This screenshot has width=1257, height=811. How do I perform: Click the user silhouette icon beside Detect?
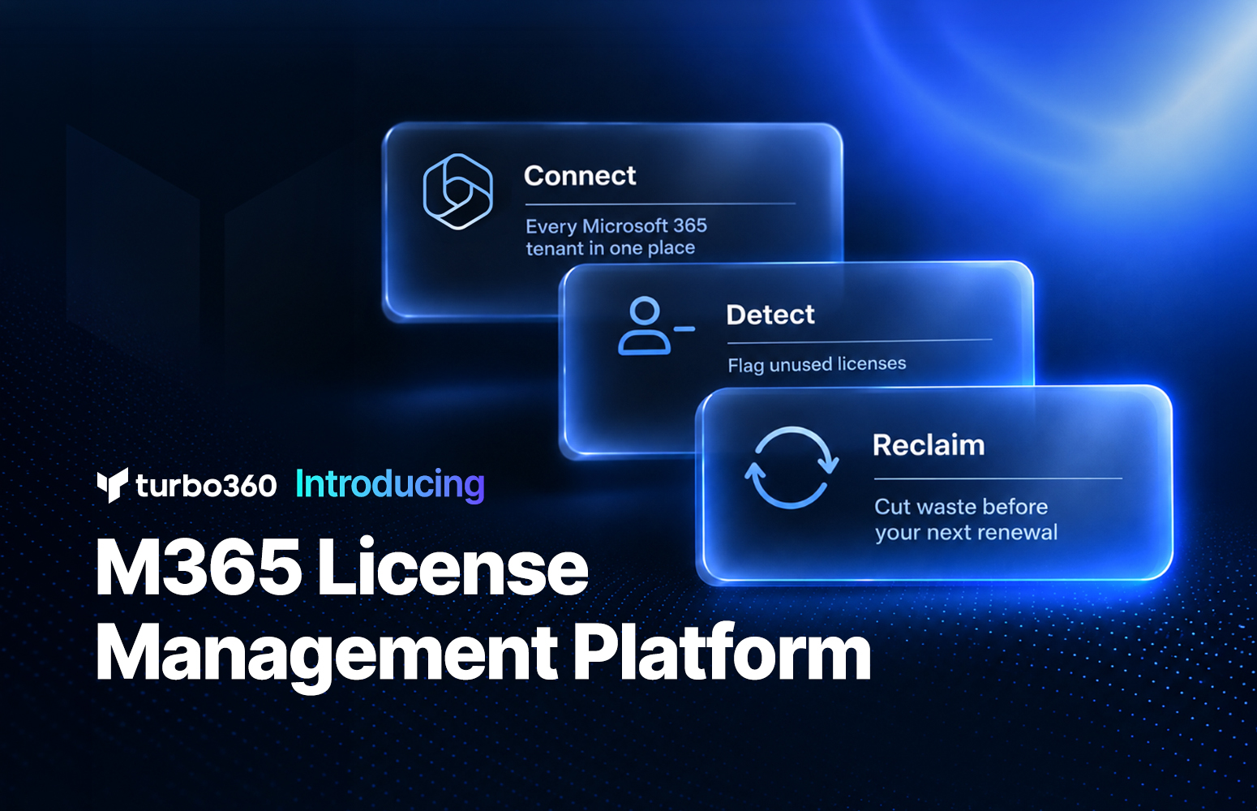click(656, 326)
